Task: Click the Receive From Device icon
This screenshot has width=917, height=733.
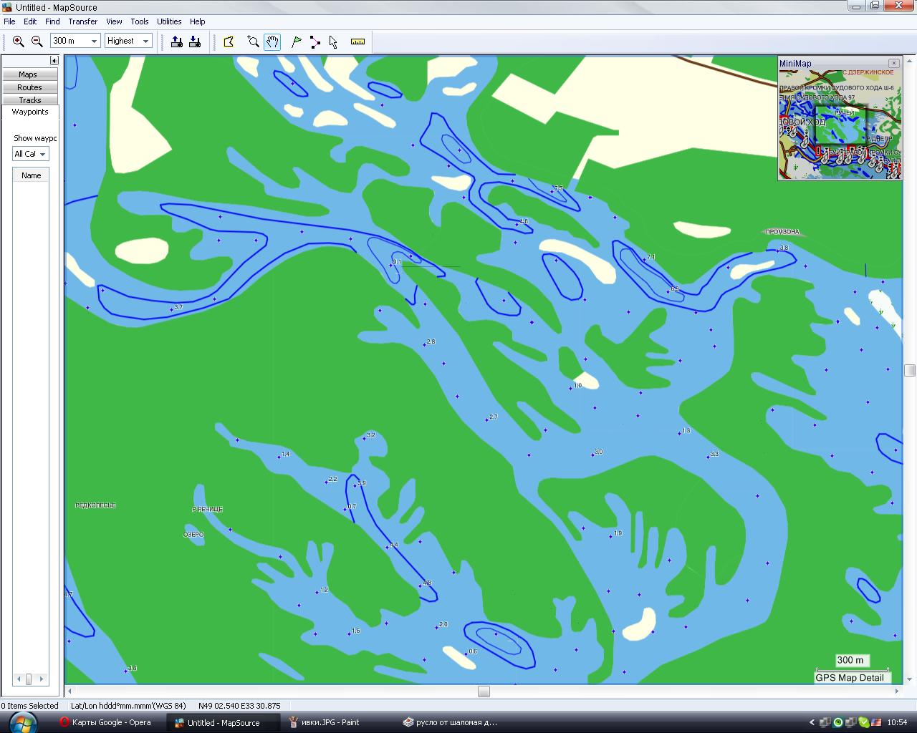Action: pyautogui.click(x=195, y=42)
